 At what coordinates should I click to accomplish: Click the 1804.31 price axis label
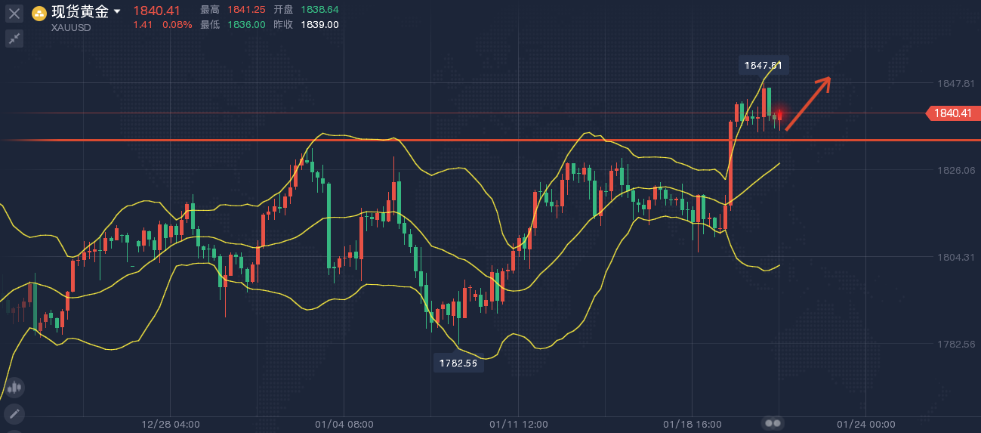coord(955,257)
